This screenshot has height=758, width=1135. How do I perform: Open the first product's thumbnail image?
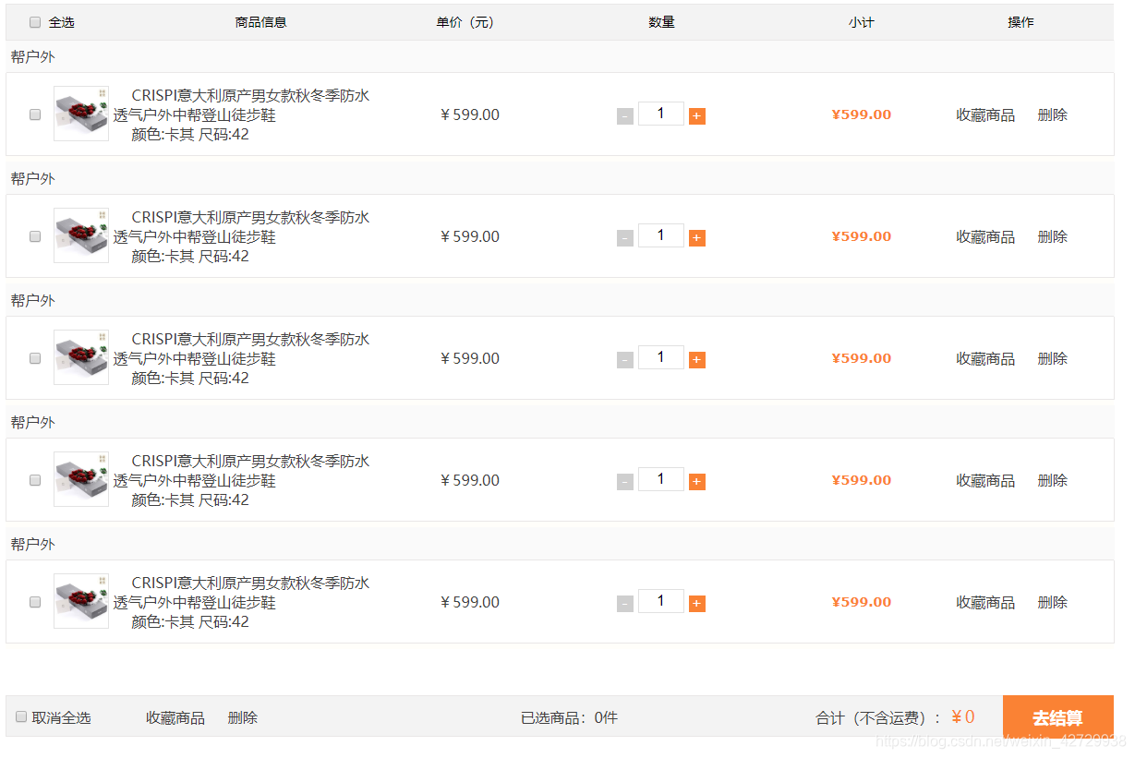[81, 114]
